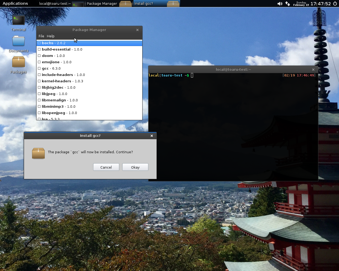Select the kernel-headers - 1.0.3 row
Viewport: 339px width, 271px height.
(90, 81)
